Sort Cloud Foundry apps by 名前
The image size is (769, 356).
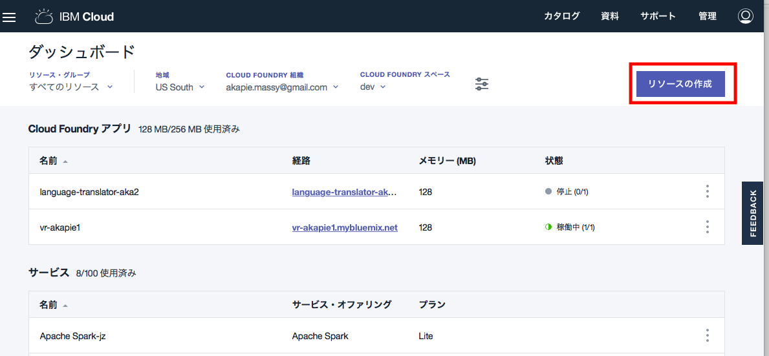pos(54,161)
